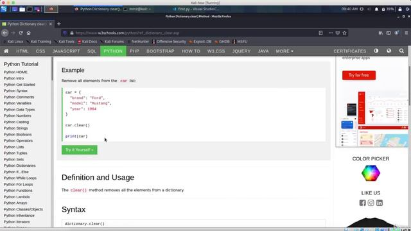Click the sidebar menu scrollbar
This screenshot has height=231, width=411.
pos(52,69)
